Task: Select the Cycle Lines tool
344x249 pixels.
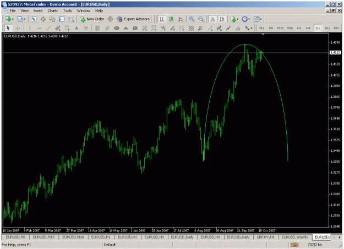Action: (x=98, y=28)
